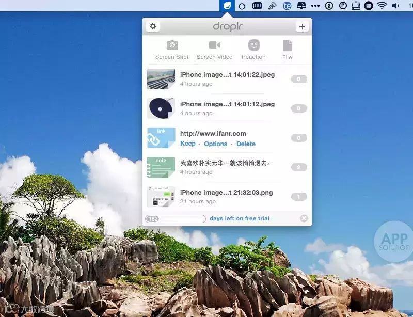
Task: Click the round gauge icon in menu bar
Action: (x=343, y=6)
